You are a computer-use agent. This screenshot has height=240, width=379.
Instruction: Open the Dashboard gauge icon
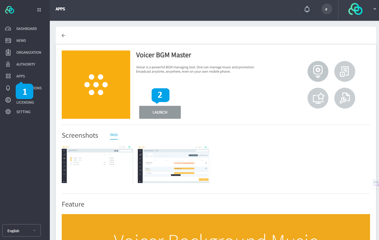coord(8,29)
